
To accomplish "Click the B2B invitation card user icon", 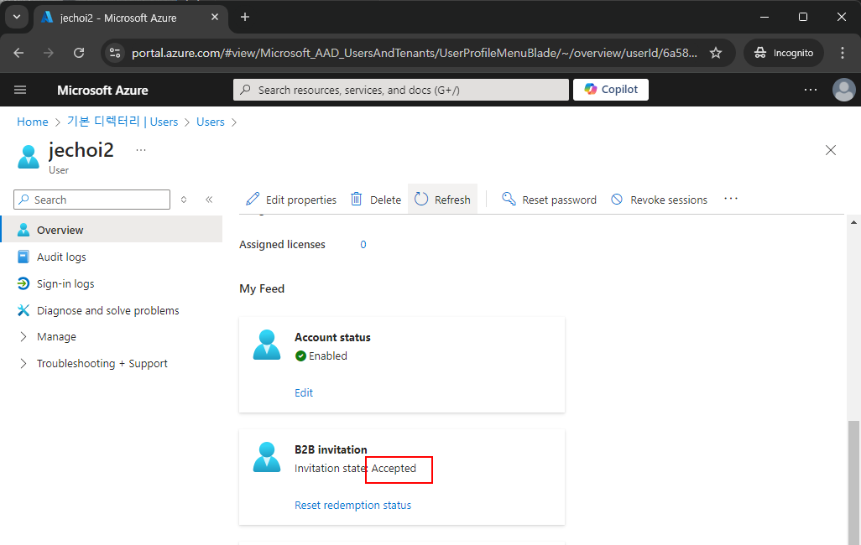I will (267, 457).
